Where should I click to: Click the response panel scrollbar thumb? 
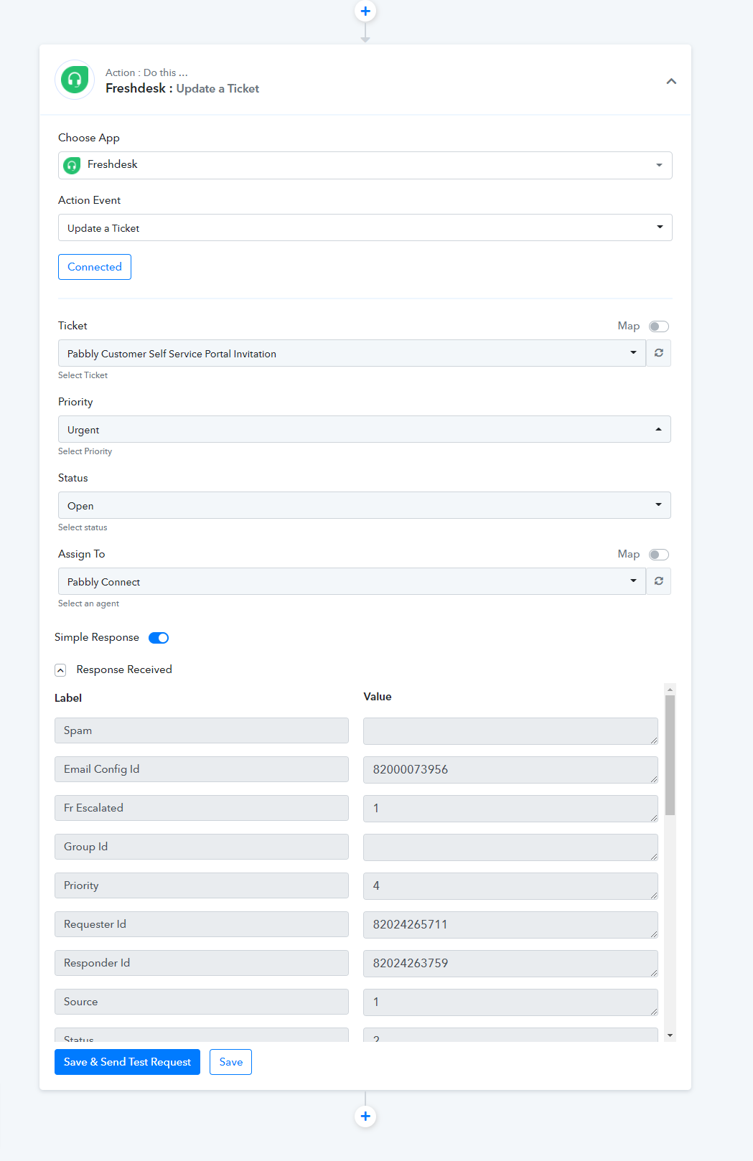[x=670, y=755]
